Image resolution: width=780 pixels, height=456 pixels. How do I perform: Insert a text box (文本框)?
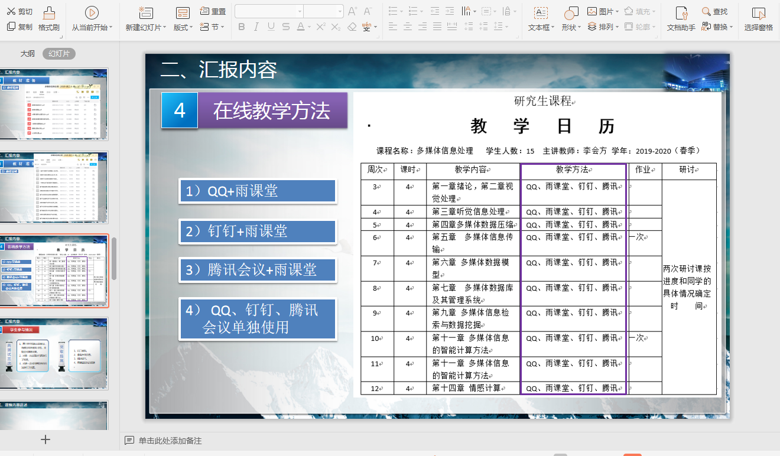[x=540, y=14]
